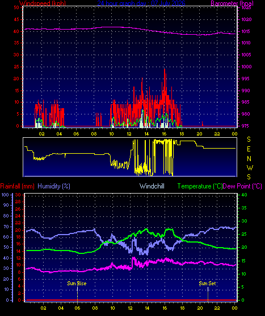265x316 pixels.
Task: Click the 24 hour graph day title
Action: (141, 3)
